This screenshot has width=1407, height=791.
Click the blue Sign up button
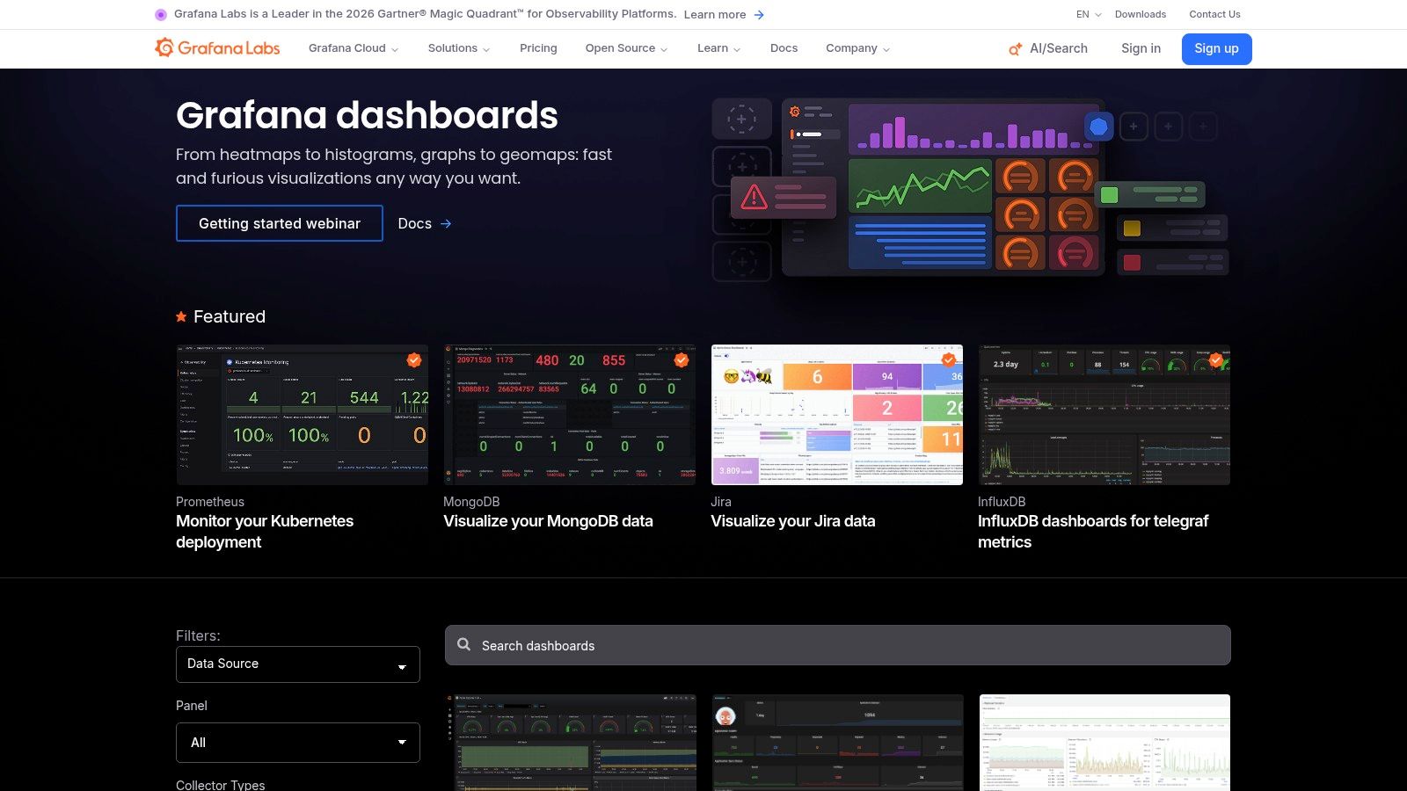pos(1216,48)
